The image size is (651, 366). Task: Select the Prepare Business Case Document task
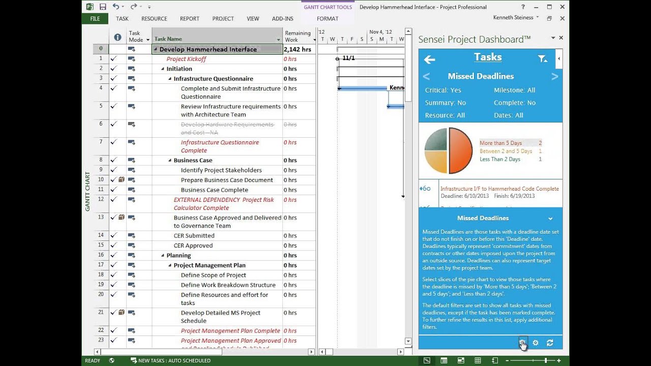coord(227,180)
